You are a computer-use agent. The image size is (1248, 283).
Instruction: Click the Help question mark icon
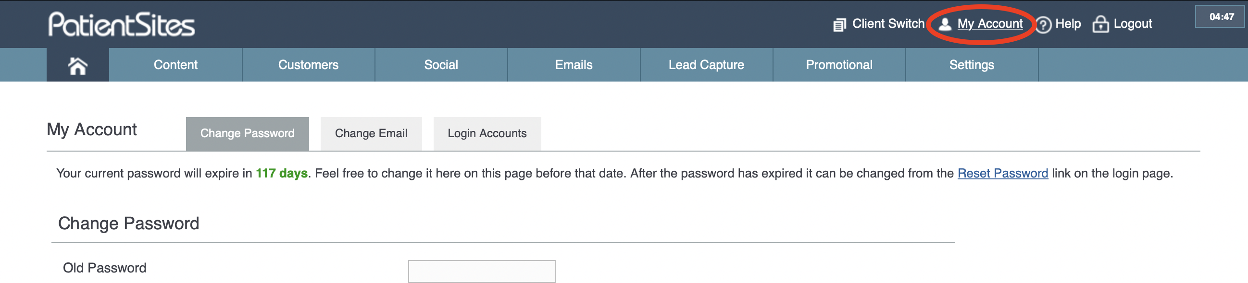pos(1043,24)
